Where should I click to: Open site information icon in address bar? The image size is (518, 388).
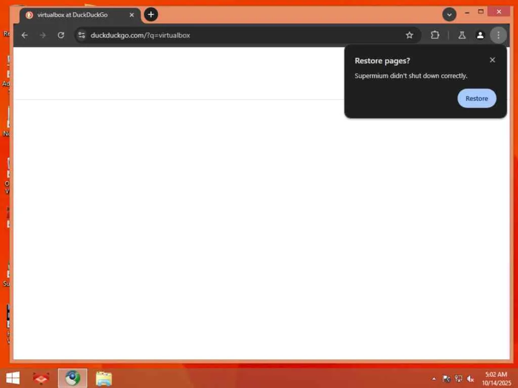pos(81,35)
